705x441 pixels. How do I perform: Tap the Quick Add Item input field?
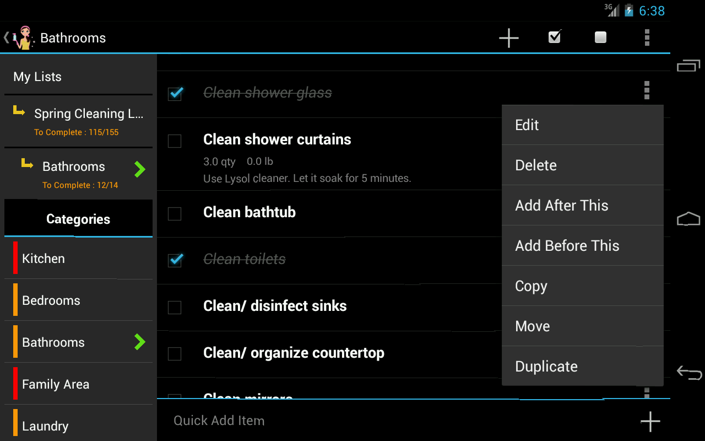(330, 420)
